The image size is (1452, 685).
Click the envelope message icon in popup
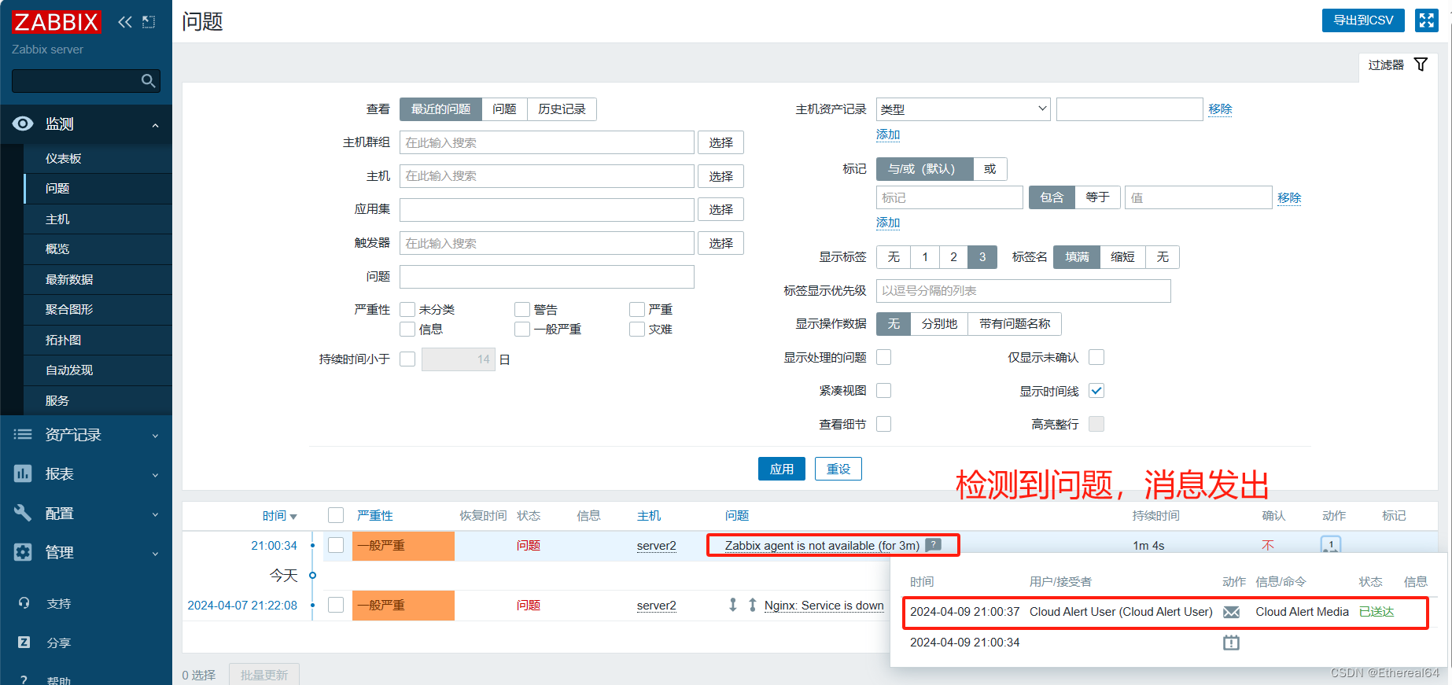[1232, 612]
